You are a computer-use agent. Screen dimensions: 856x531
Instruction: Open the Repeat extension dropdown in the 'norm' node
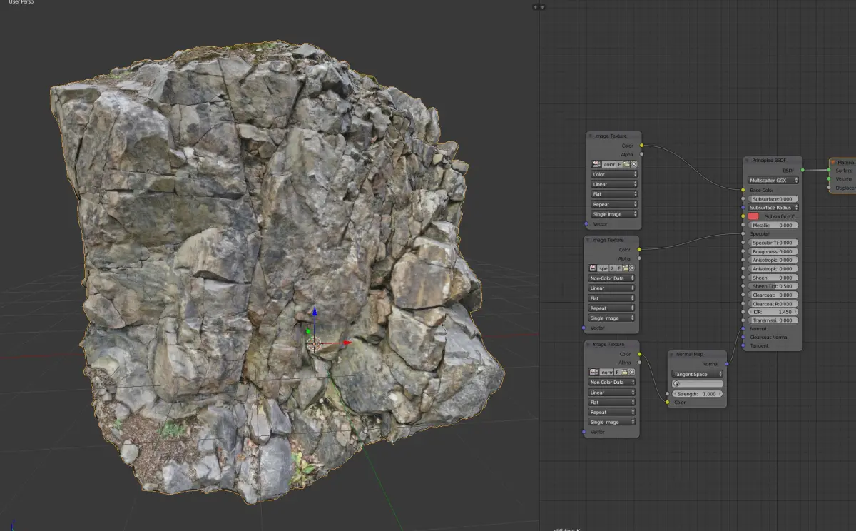click(611, 412)
